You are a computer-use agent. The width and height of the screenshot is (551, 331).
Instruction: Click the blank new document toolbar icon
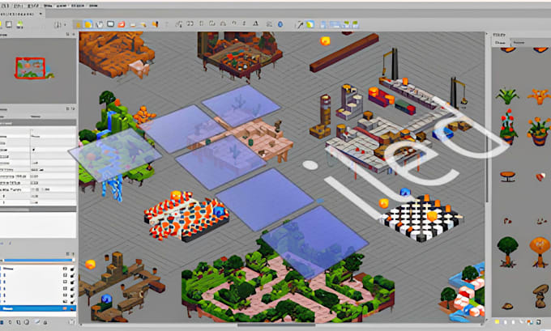pos(9,24)
